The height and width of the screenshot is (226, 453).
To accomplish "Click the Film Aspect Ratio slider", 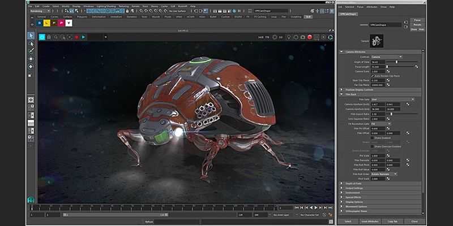I will [402, 114].
